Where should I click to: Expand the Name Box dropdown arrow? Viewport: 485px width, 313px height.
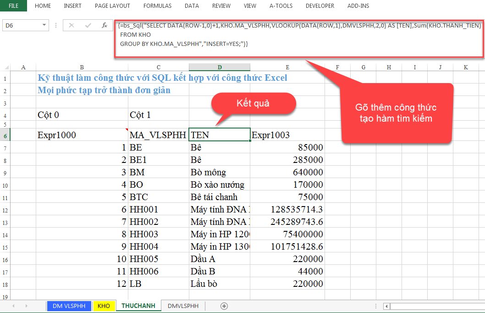pos(44,25)
